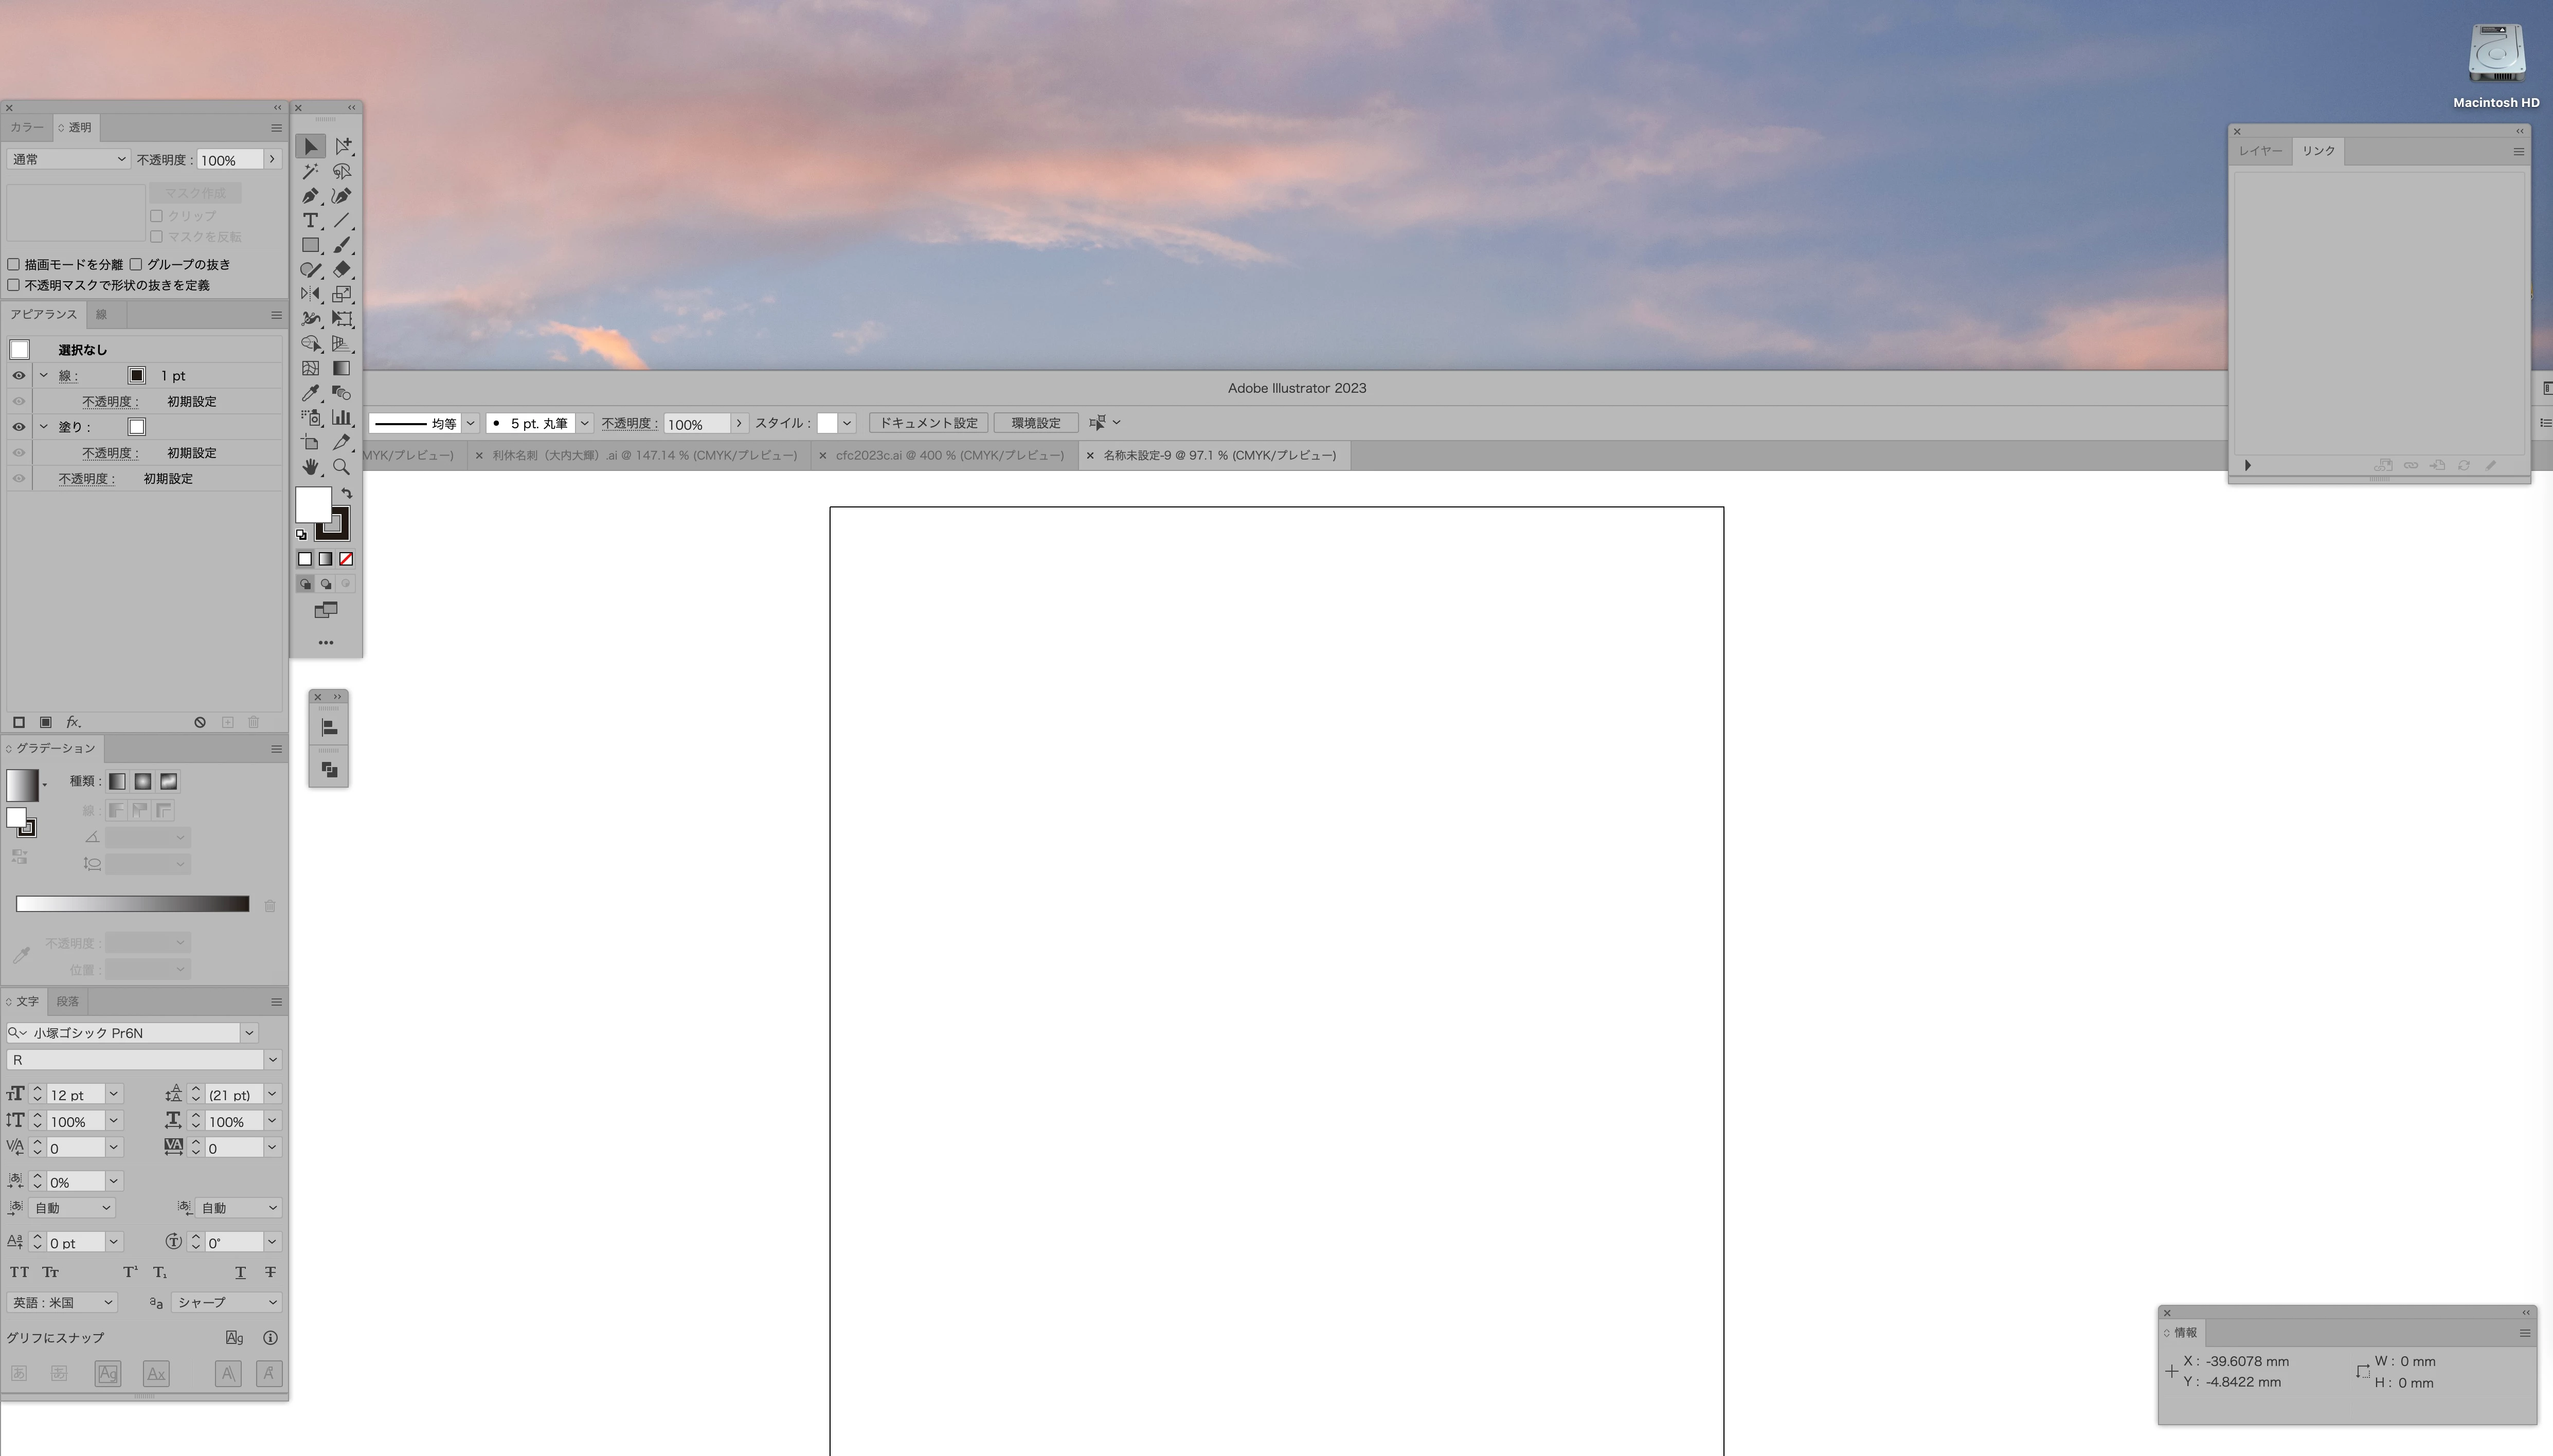This screenshot has width=2553, height=1456.
Task: Click the gradient slider bar
Action: click(132, 904)
